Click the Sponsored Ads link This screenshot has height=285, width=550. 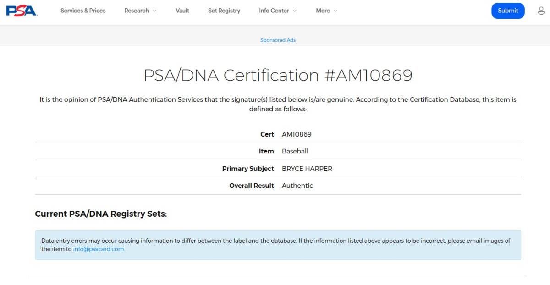point(278,40)
